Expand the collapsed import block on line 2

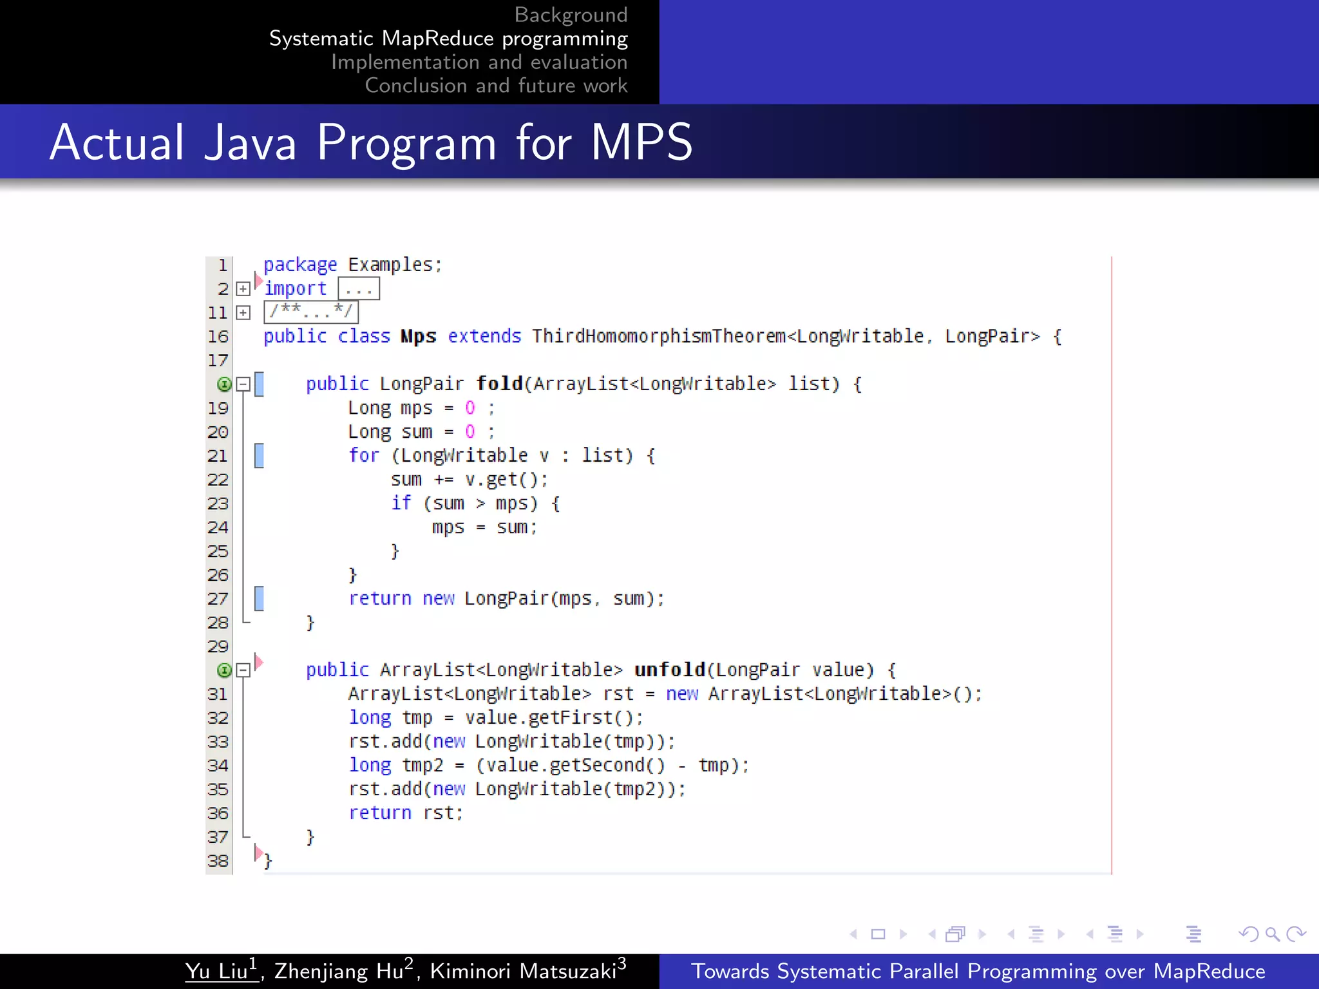243,288
